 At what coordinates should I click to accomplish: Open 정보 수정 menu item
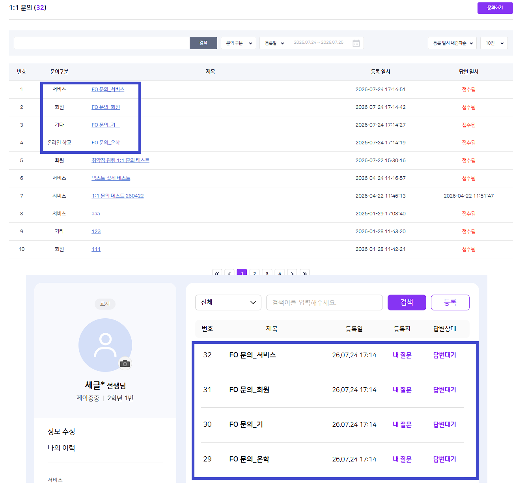pyautogui.click(x=62, y=431)
